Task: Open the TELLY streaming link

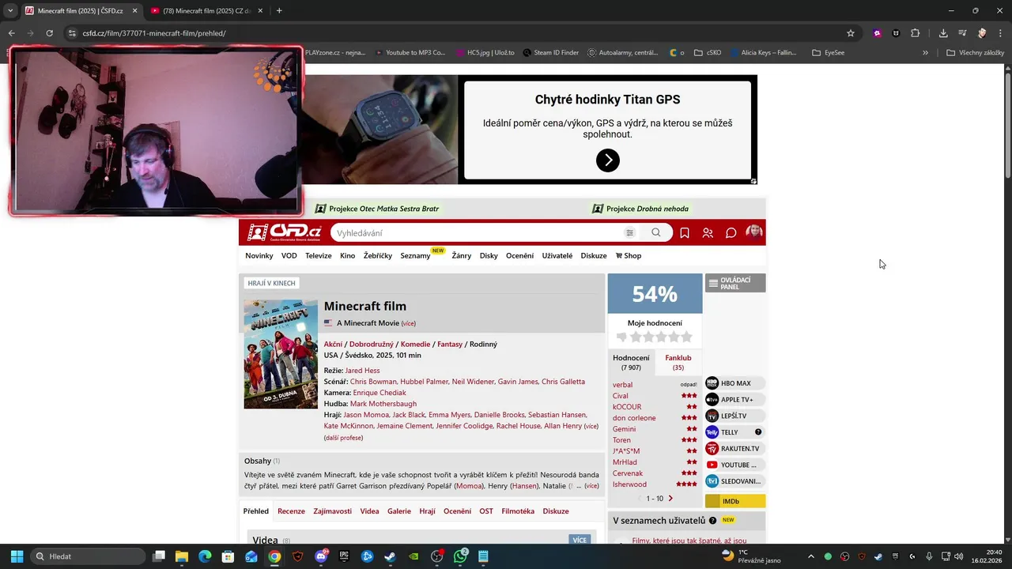Action: click(729, 432)
